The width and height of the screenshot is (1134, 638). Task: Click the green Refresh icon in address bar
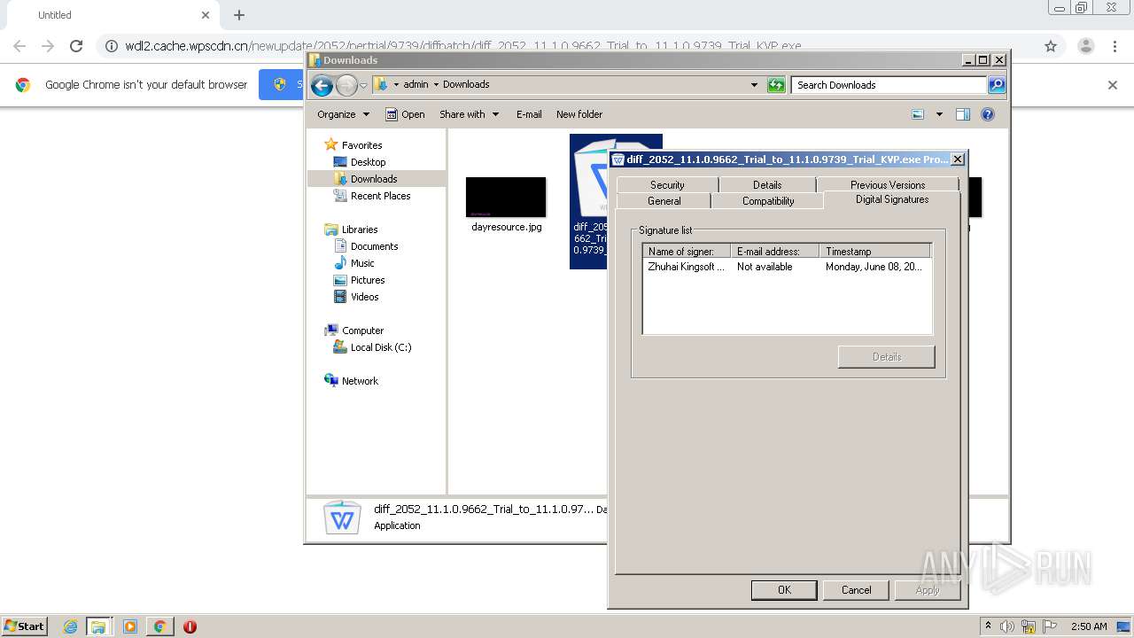776,85
